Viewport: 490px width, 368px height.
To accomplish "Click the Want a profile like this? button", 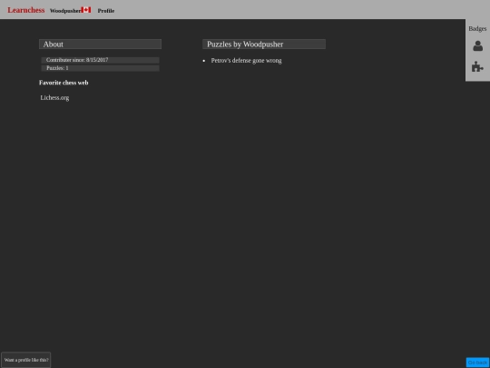I will [x=26, y=360].
